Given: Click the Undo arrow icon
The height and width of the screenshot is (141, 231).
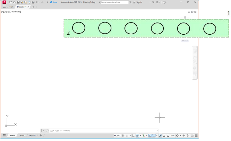Looking at the screenshot, I should (37, 2).
